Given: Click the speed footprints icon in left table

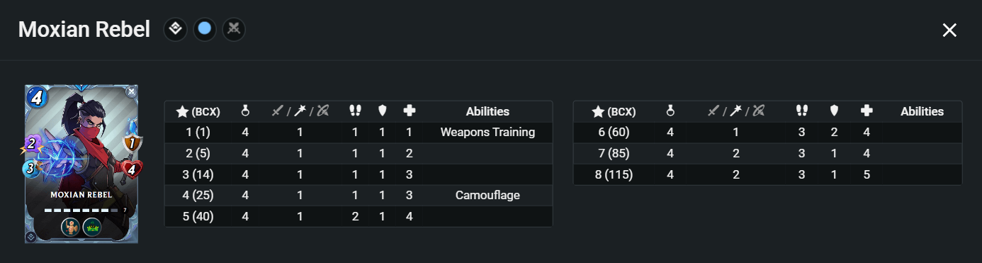Looking at the screenshot, I should coord(355,111).
